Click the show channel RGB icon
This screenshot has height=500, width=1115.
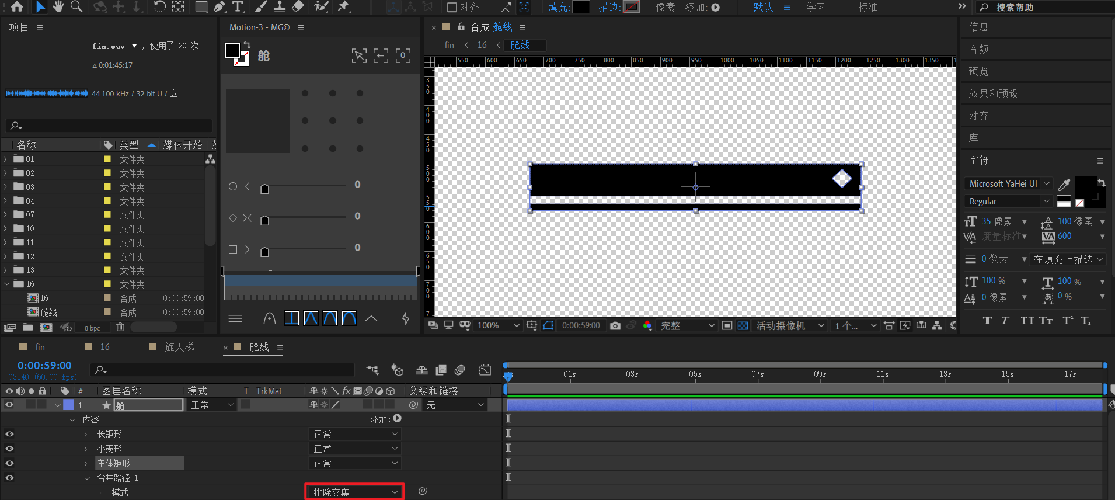(x=647, y=325)
